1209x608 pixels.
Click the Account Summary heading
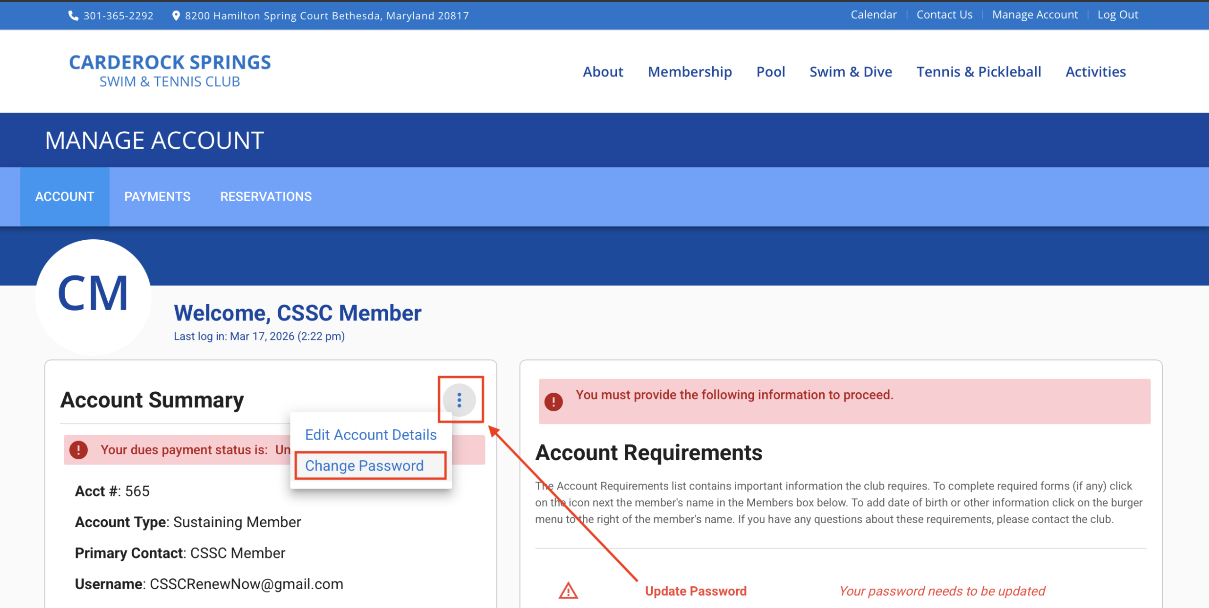(152, 400)
